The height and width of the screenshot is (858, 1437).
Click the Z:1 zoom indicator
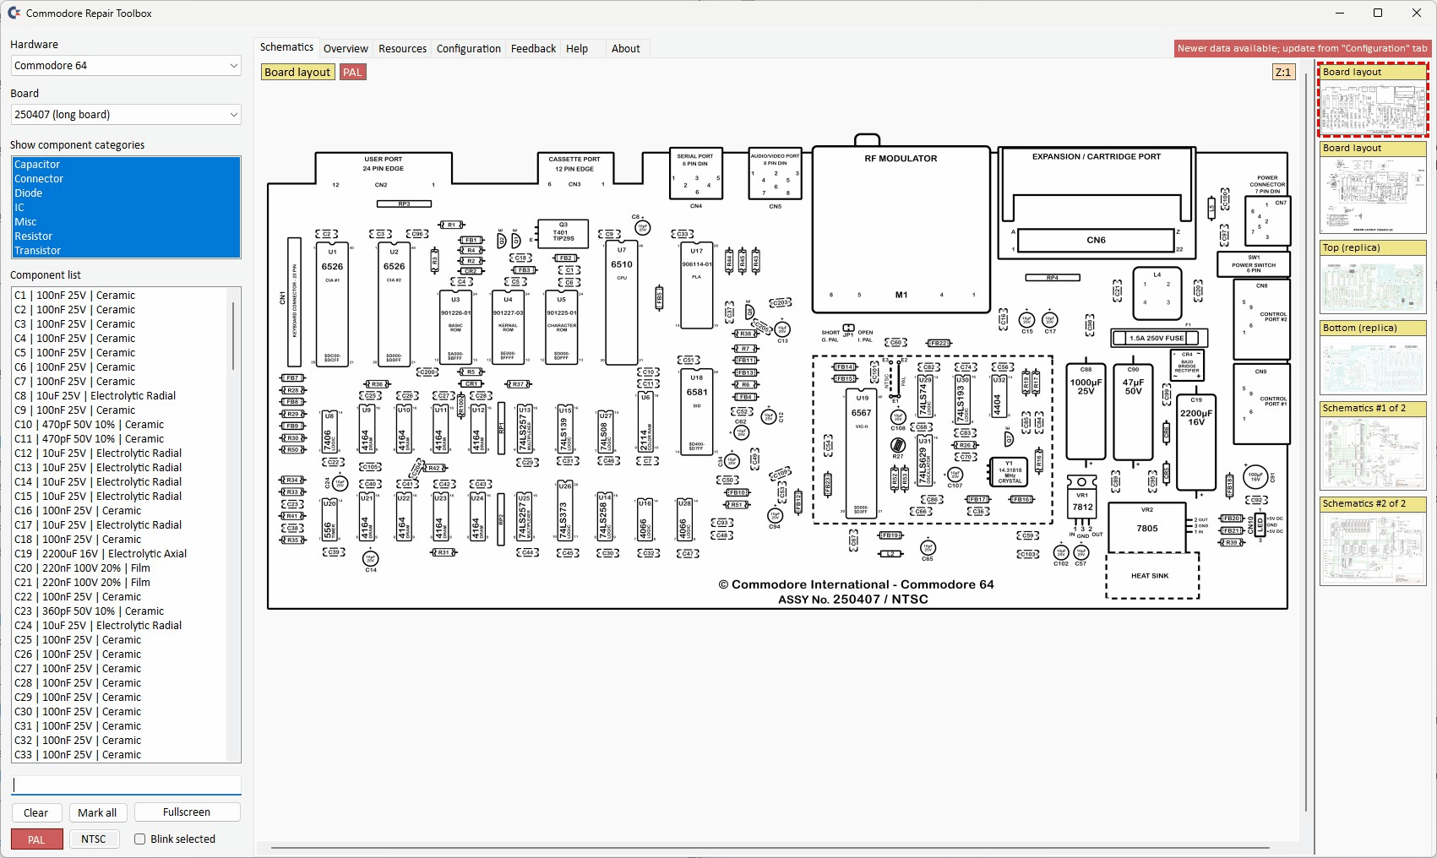1283,73
